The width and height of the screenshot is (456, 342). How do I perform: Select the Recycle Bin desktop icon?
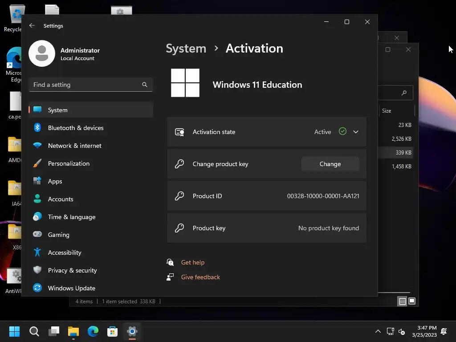[x=14, y=18]
